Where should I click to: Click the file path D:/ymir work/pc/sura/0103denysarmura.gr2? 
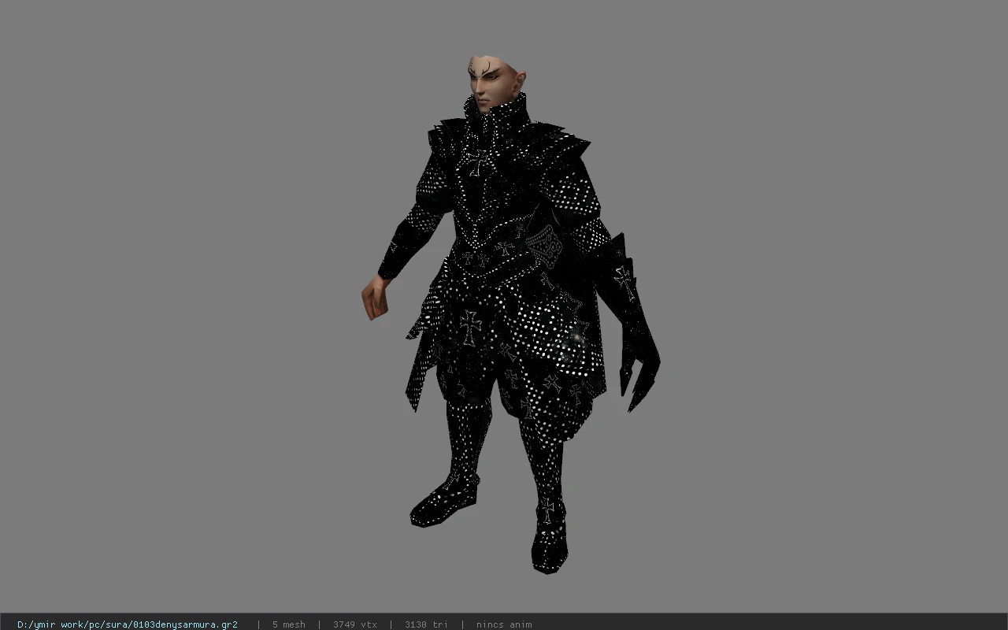click(x=128, y=624)
